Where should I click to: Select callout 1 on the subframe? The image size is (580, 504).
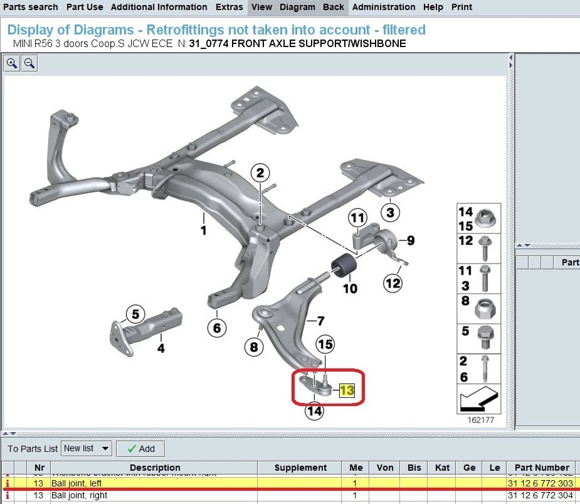point(203,230)
